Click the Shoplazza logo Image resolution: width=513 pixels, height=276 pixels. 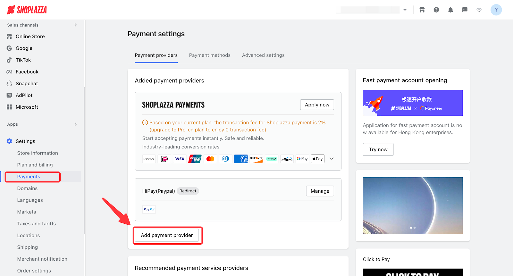(27, 10)
